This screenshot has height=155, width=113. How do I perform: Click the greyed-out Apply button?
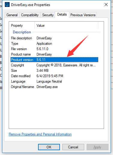97,147
